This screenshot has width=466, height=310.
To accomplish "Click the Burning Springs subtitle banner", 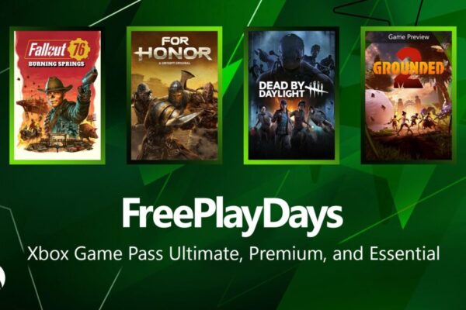I will pyautogui.click(x=57, y=64).
